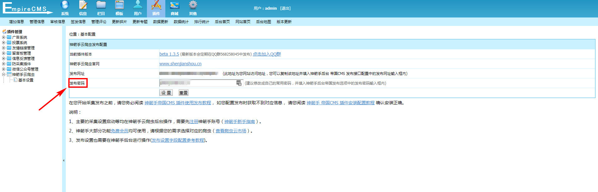Open the 插件 plugin icon

coord(156,5)
